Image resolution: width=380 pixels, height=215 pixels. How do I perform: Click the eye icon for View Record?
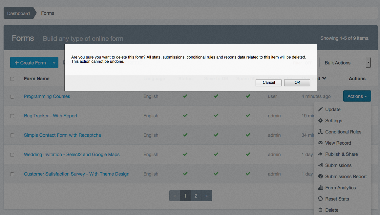(x=320, y=143)
